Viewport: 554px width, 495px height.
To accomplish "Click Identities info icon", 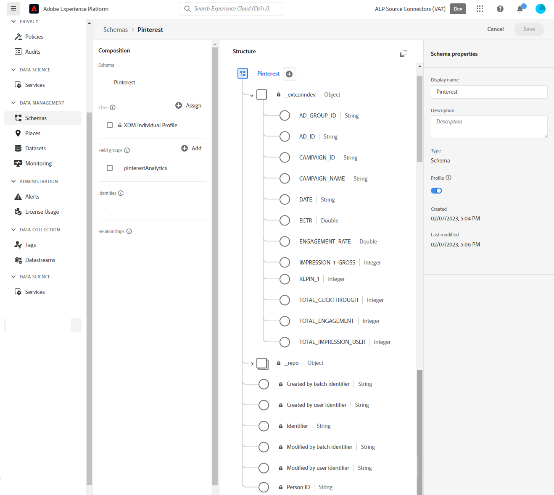I will tap(121, 193).
